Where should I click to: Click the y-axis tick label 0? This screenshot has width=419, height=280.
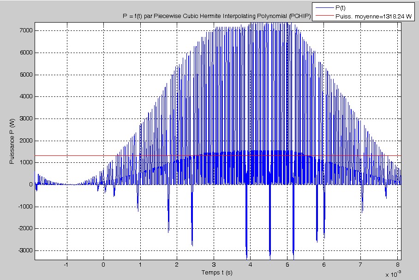[31, 185]
